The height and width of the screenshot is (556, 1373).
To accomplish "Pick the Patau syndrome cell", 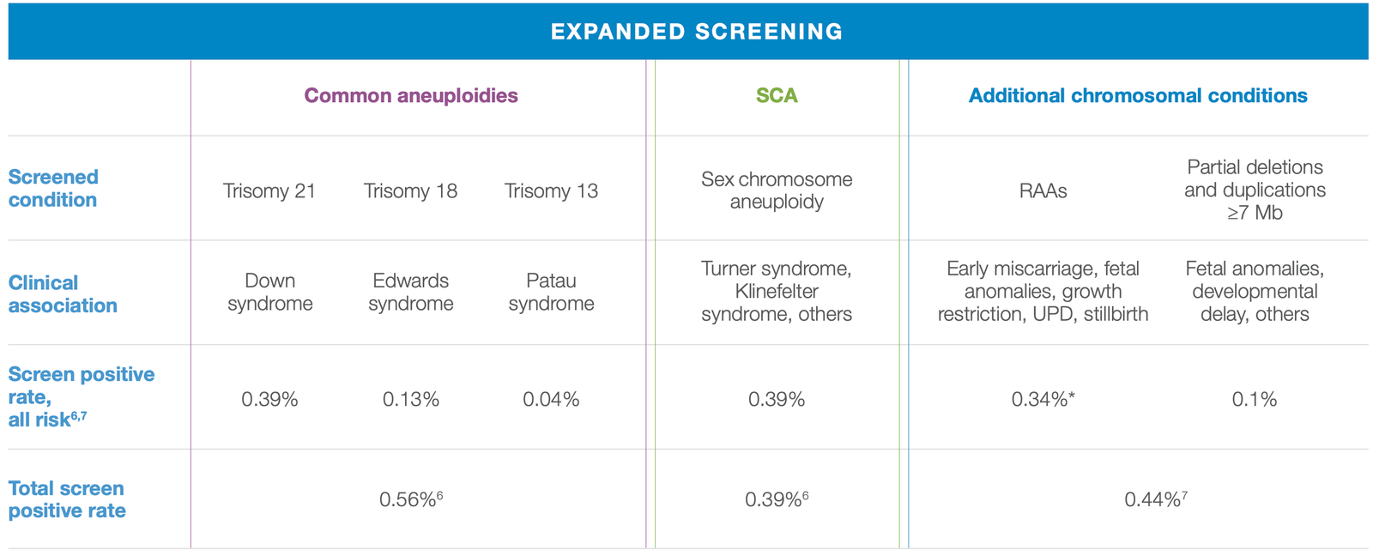I will (x=551, y=292).
